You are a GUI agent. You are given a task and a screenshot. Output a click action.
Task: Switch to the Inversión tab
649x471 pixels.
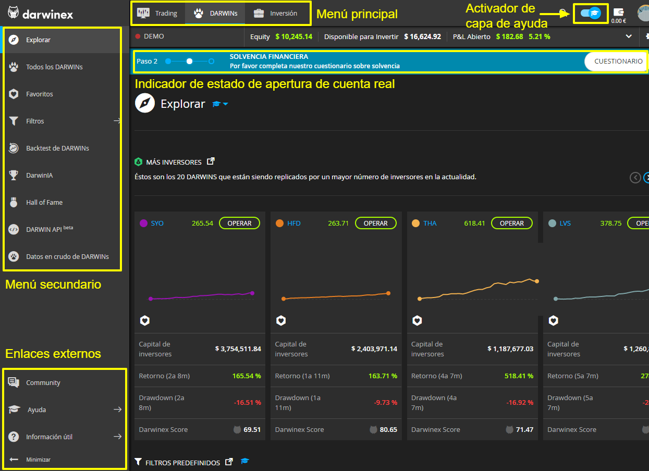[276, 13]
